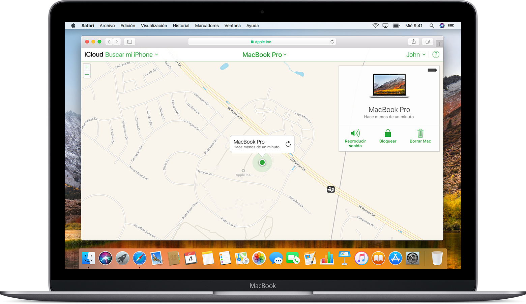Open App Store in the Dock
This screenshot has height=304, width=526.
click(396, 258)
